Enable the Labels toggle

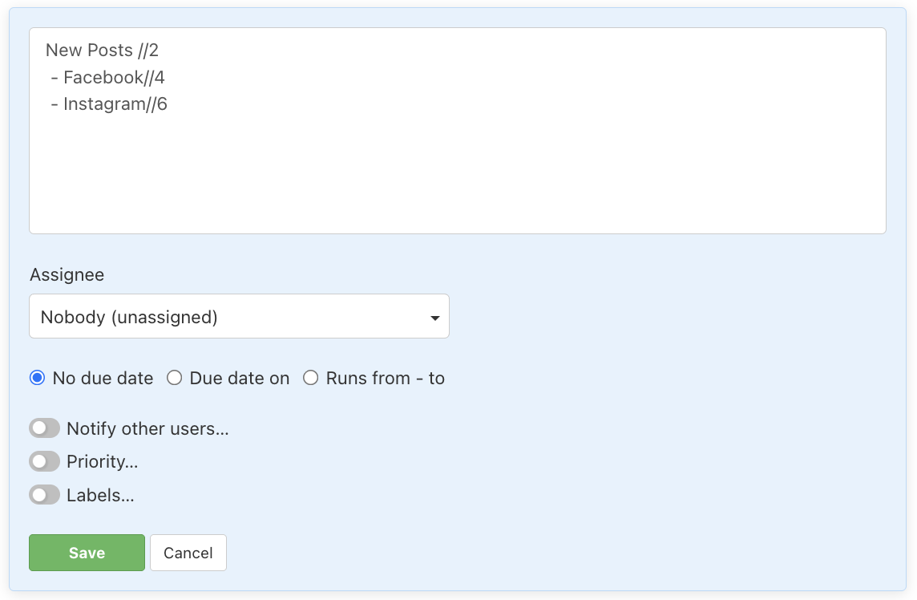point(44,495)
